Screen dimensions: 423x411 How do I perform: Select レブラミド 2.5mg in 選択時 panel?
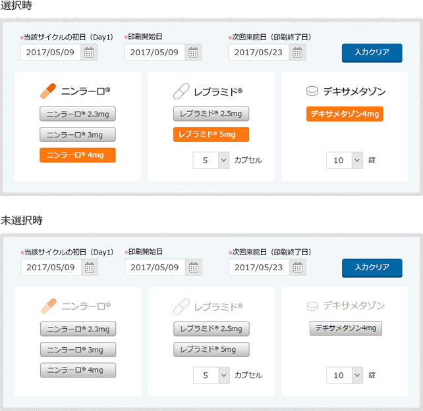point(211,114)
